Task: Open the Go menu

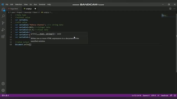Action: click(31, 4)
